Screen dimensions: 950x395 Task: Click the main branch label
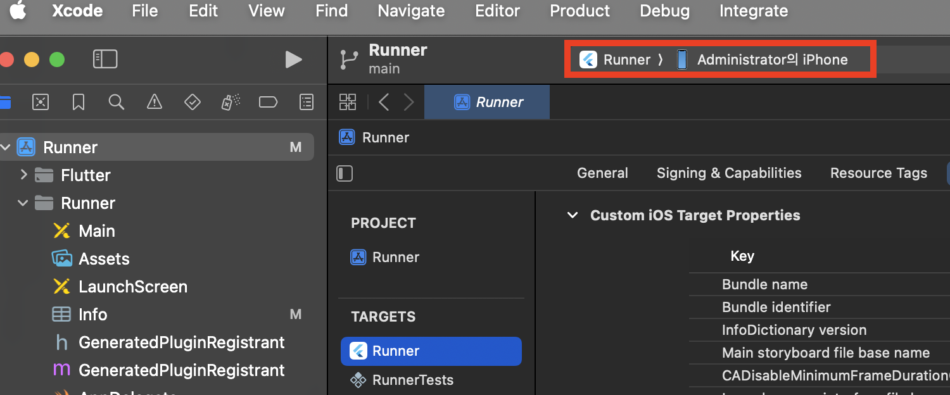click(384, 68)
